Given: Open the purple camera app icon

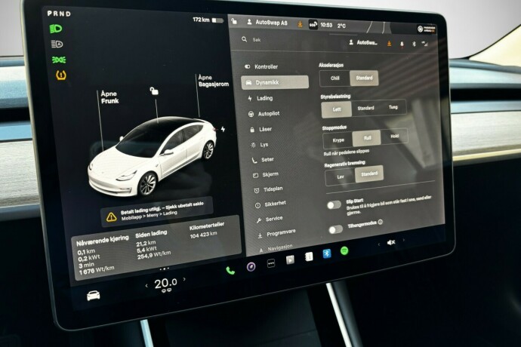Looking at the screenshot, I should tap(251, 266).
